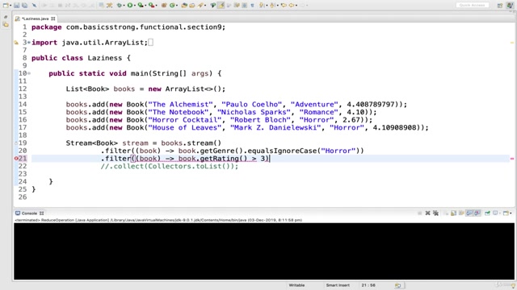This screenshot has width=517, height=290.
Task: Click the Open Perspective icon
Action: (500, 6)
